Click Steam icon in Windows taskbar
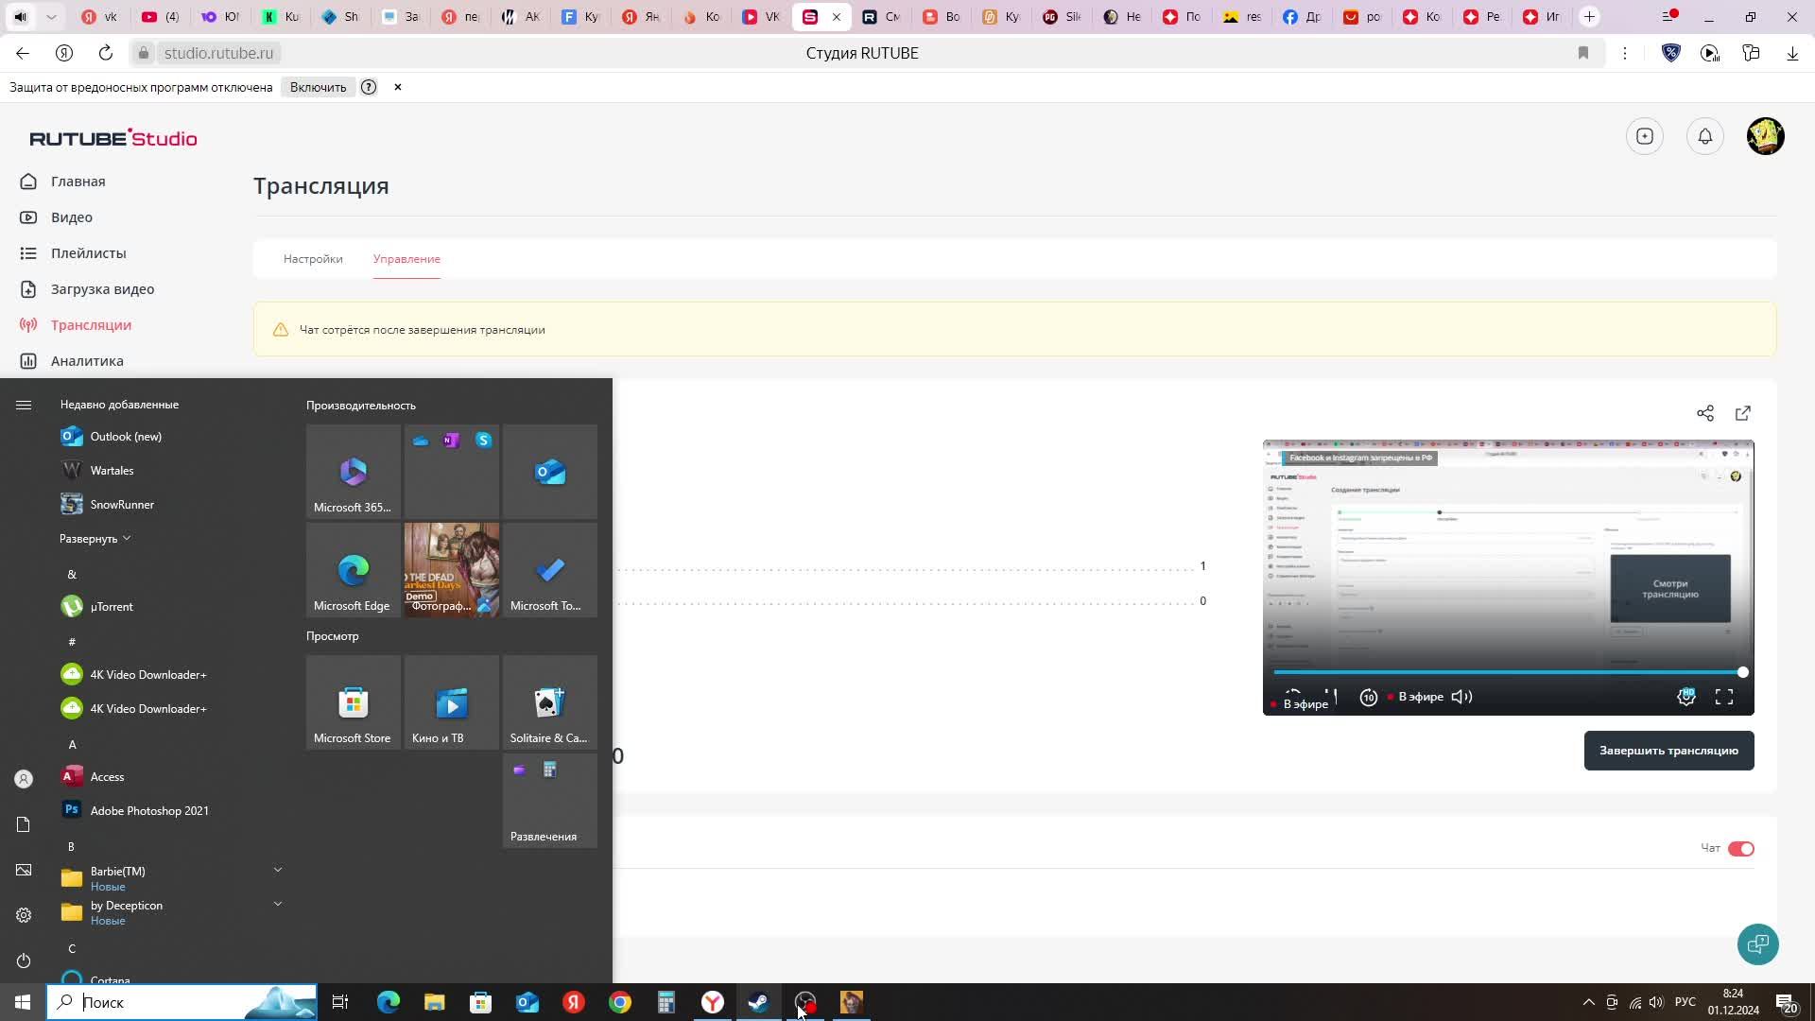 pyautogui.click(x=759, y=1001)
